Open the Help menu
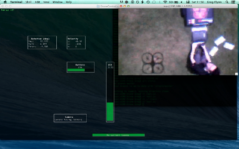This screenshot has height=149, width=239. click(69, 2)
